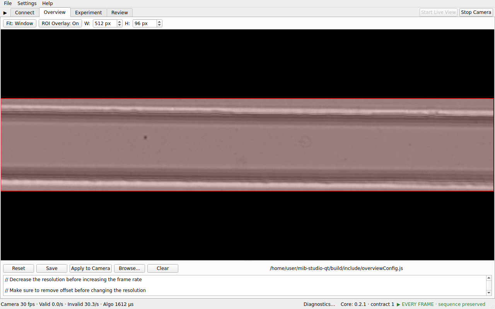This screenshot has width=495, height=309.
Task: Decrease the W width spinbox value
Action: coord(119,25)
